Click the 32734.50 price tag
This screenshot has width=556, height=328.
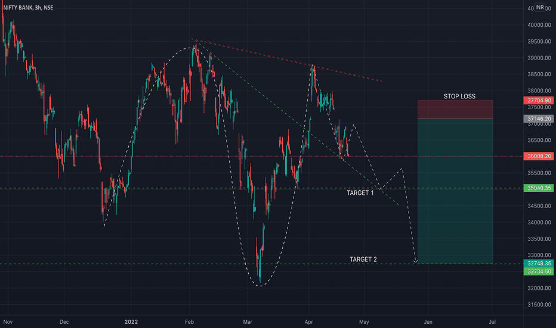pyautogui.click(x=539, y=271)
